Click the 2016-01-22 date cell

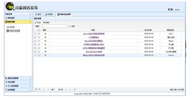coord(149,55)
